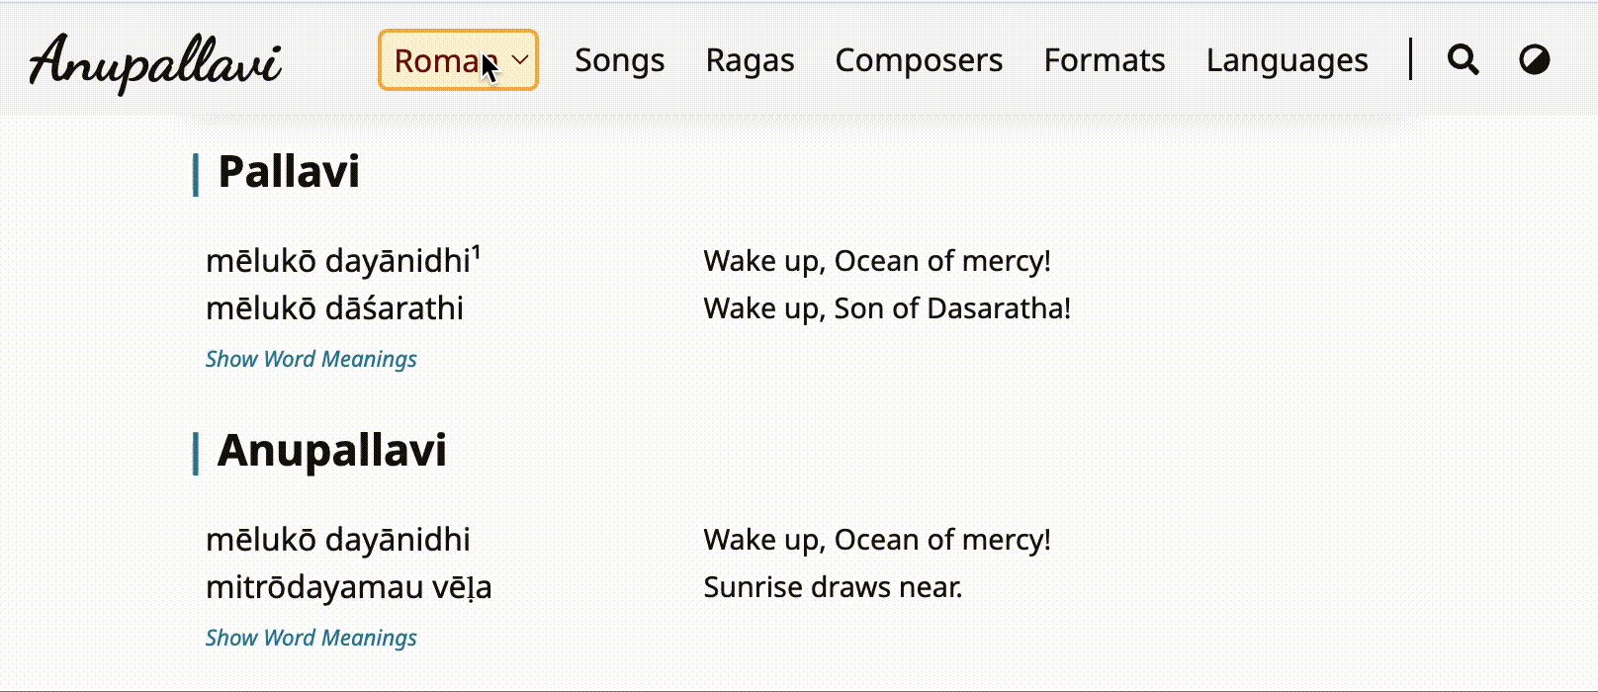The width and height of the screenshot is (1598, 692).
Task: Expand the Roman script dropdown
Action: pyautogui.click(x=458, y=60)
